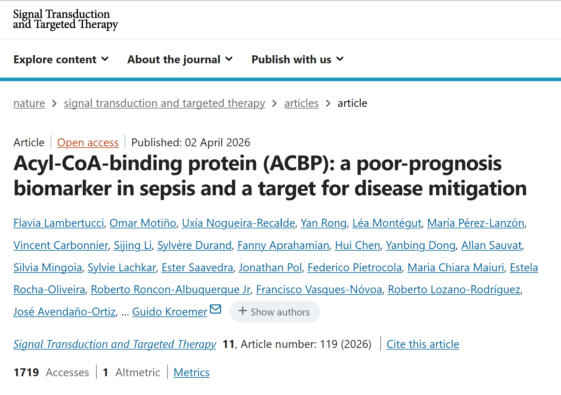This screenshot has height=395, width=561.
Task: Open author Omar Motiño's link
Action: coord(143,223)
